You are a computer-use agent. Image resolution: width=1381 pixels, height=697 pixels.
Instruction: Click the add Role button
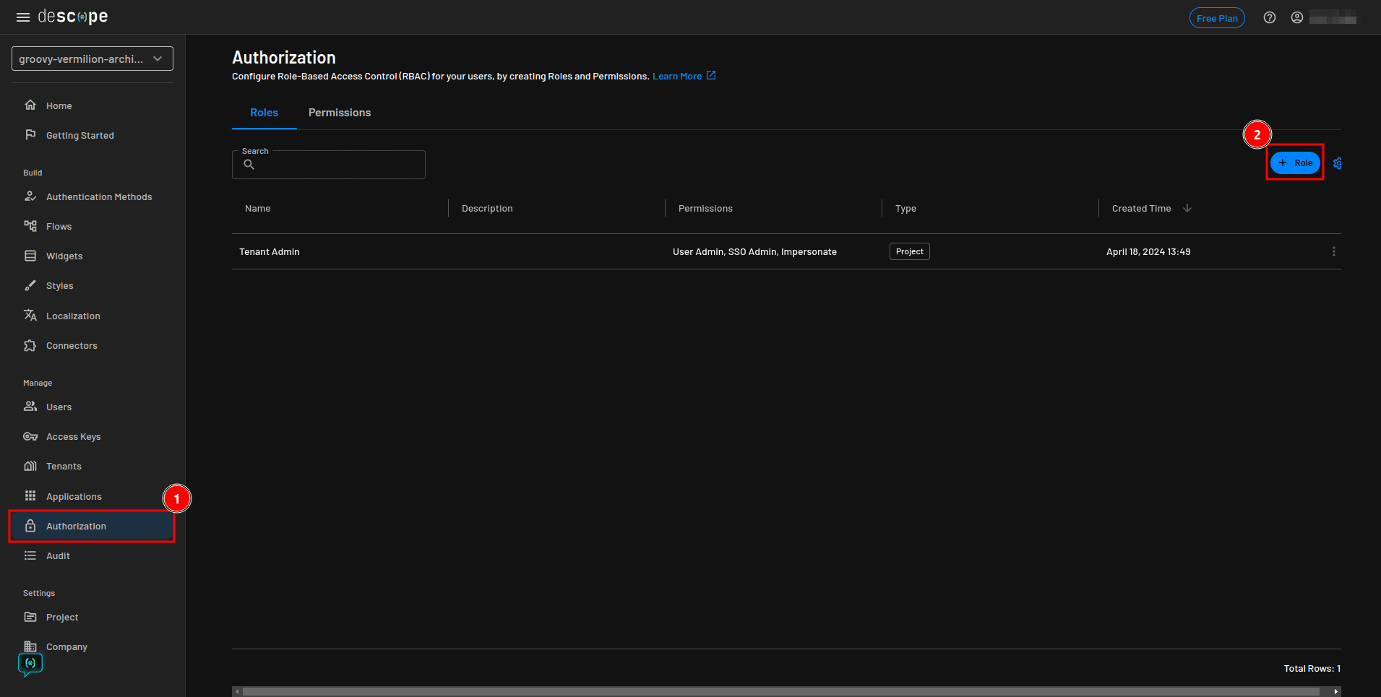[1294, 163]
